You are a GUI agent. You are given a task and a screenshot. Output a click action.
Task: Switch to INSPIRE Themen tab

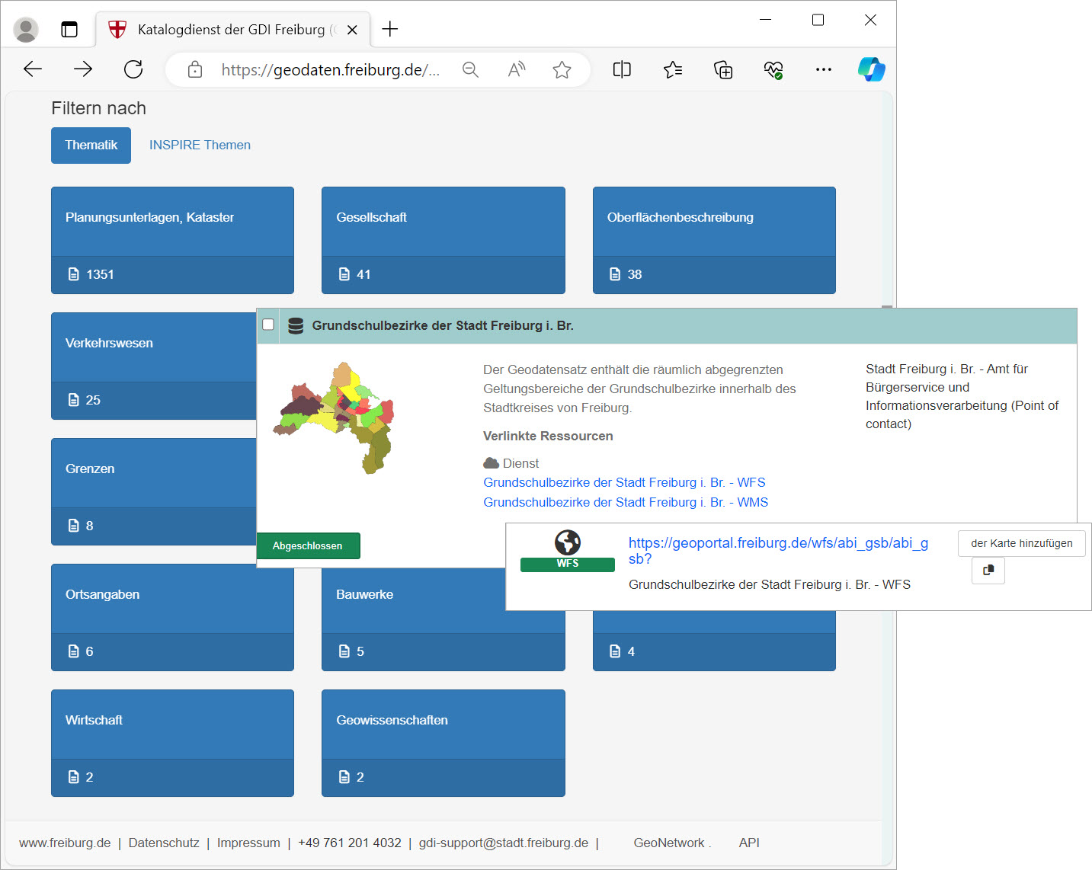(200, 145)
